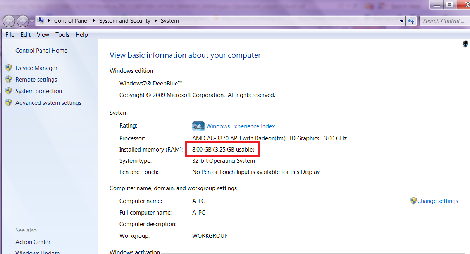Click the Forward navigation arrow button
Image resolution: width=470 pixels, height=254 pixels.
[x=23, y=21]
